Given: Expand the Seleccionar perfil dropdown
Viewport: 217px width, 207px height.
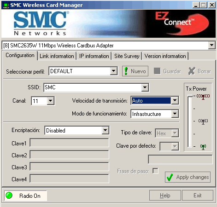Looking at the screenshot, I should [x=114, y=71].
